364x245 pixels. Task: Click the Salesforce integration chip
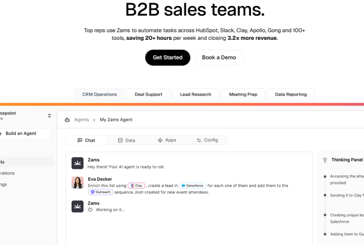(x=192, y=186)
